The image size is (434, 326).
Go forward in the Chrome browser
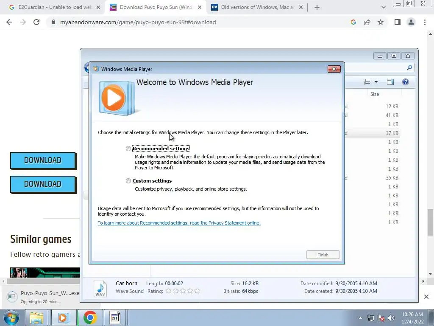(23, 22)
